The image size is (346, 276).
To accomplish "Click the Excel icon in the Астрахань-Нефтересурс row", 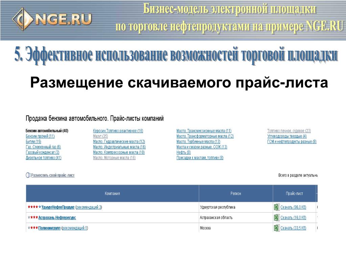I will coord(276,217).
